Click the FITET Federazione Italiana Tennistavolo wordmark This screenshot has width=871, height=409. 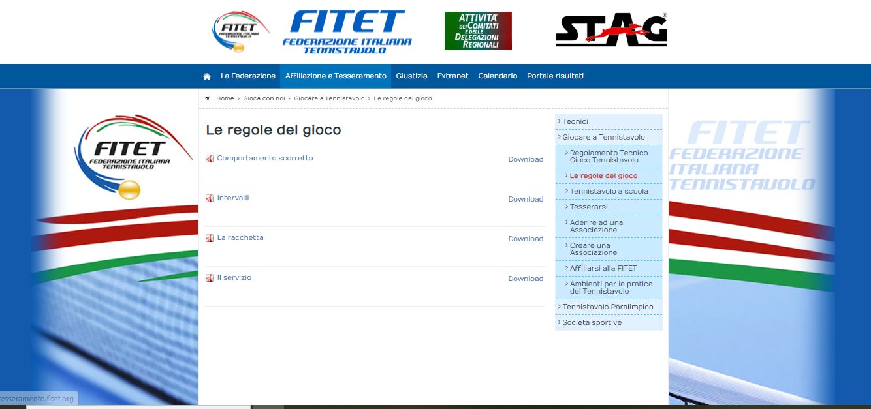(x=347, y=31)
